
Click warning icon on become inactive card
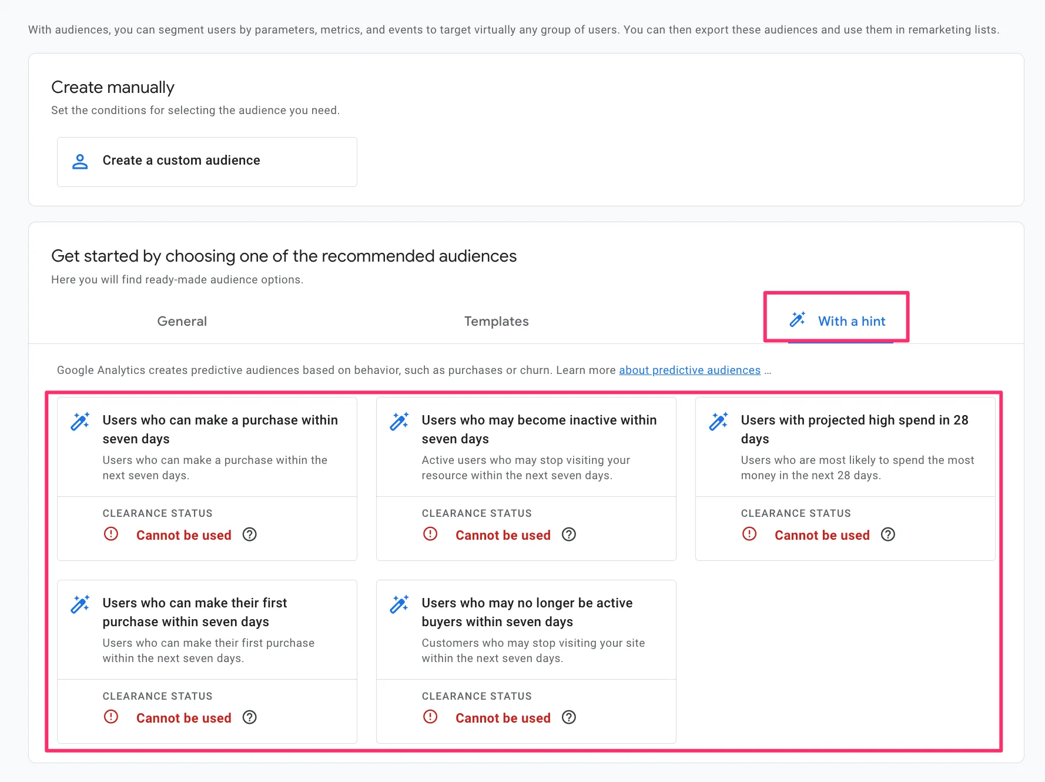[x=430, y=534]
